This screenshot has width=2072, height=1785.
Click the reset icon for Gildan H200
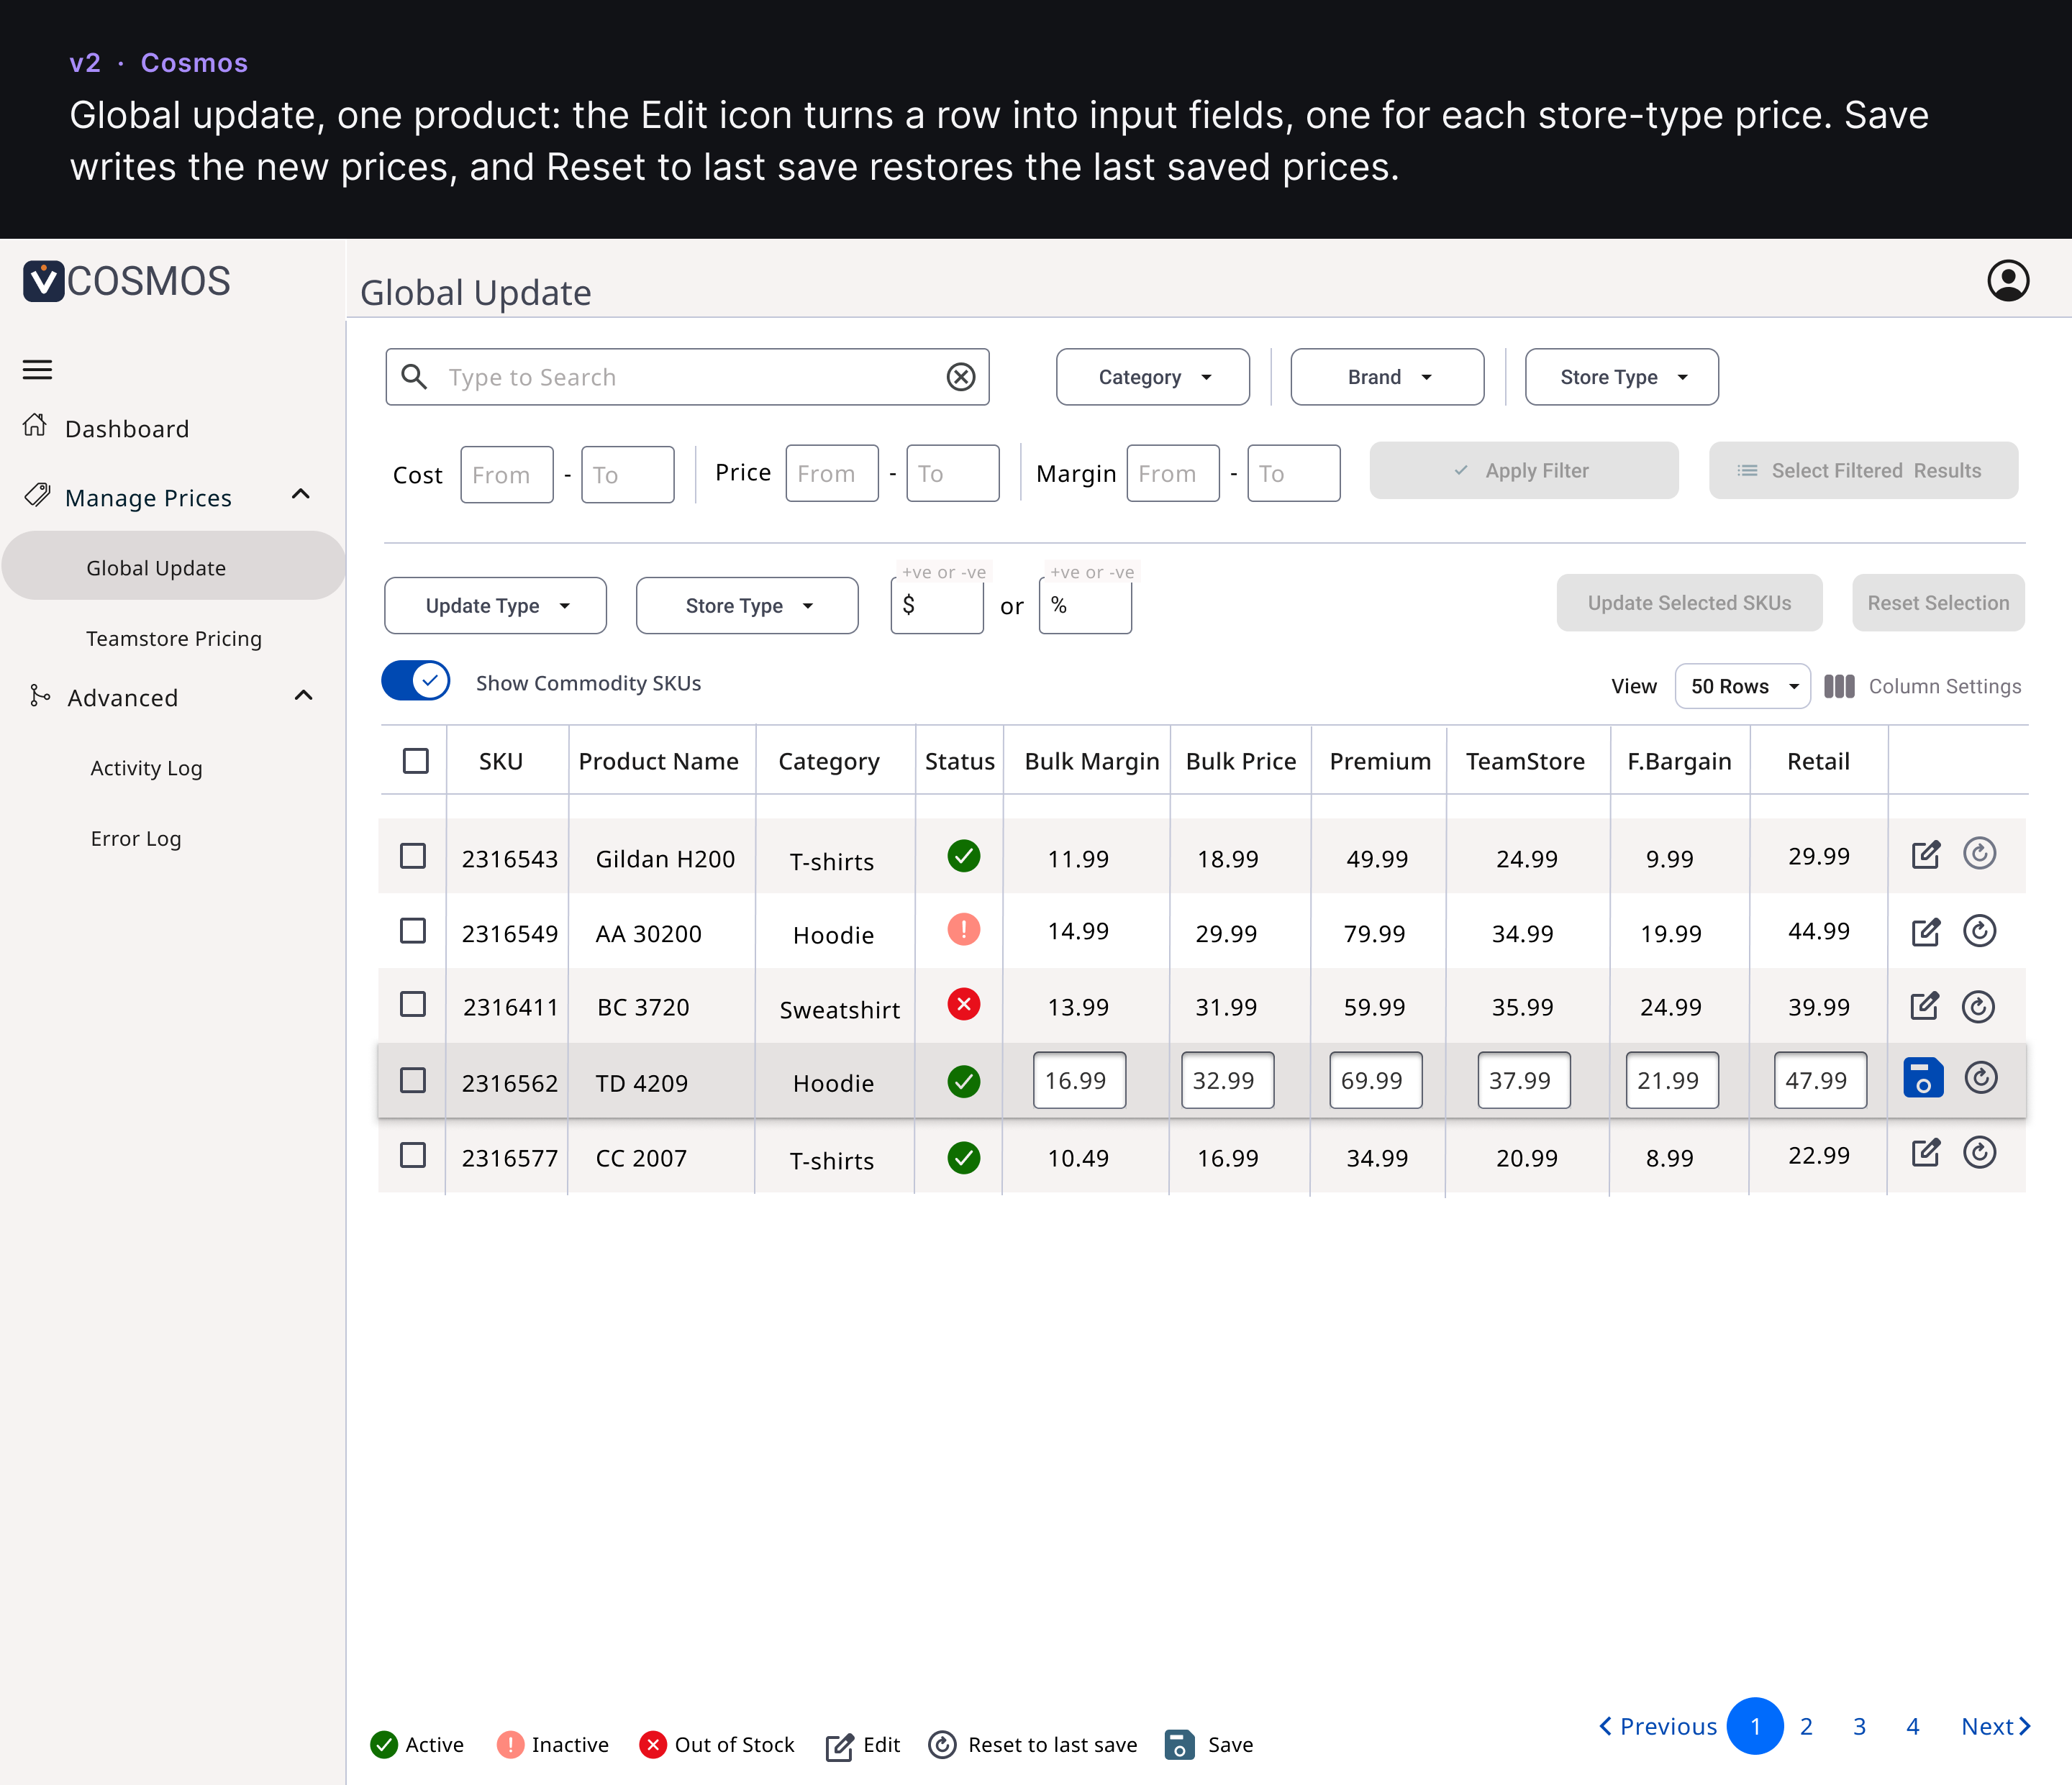tap(1979, 854)
